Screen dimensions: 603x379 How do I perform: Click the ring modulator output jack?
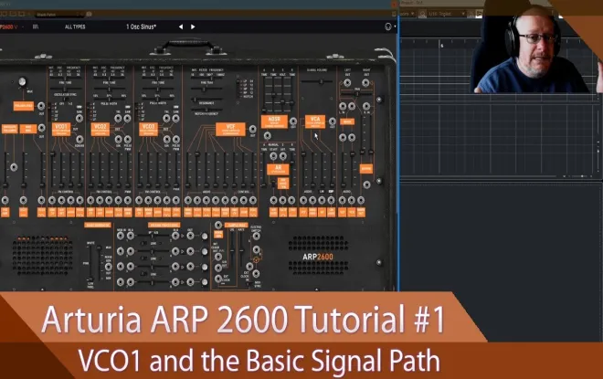coord(41,129)
